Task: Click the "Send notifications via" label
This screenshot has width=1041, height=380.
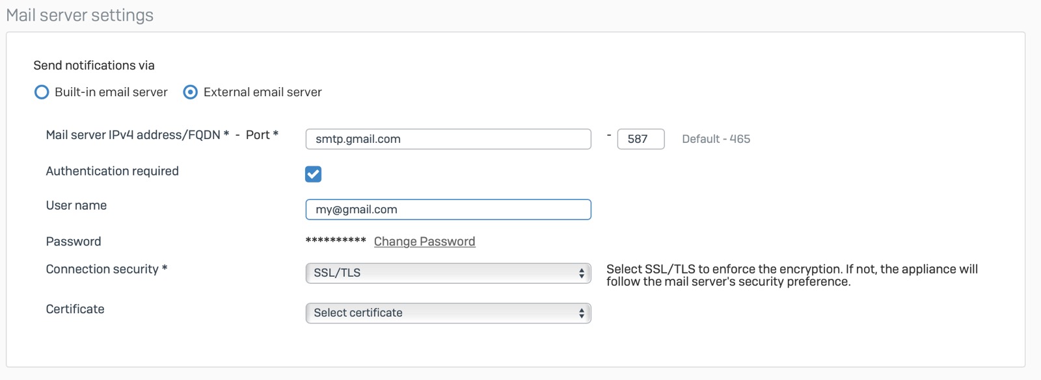Action: point(94,66)
